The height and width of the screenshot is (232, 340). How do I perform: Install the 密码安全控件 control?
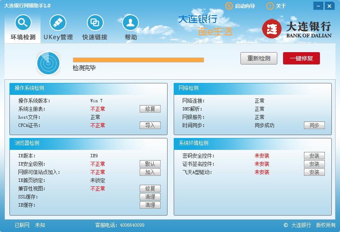pos(314,156)
